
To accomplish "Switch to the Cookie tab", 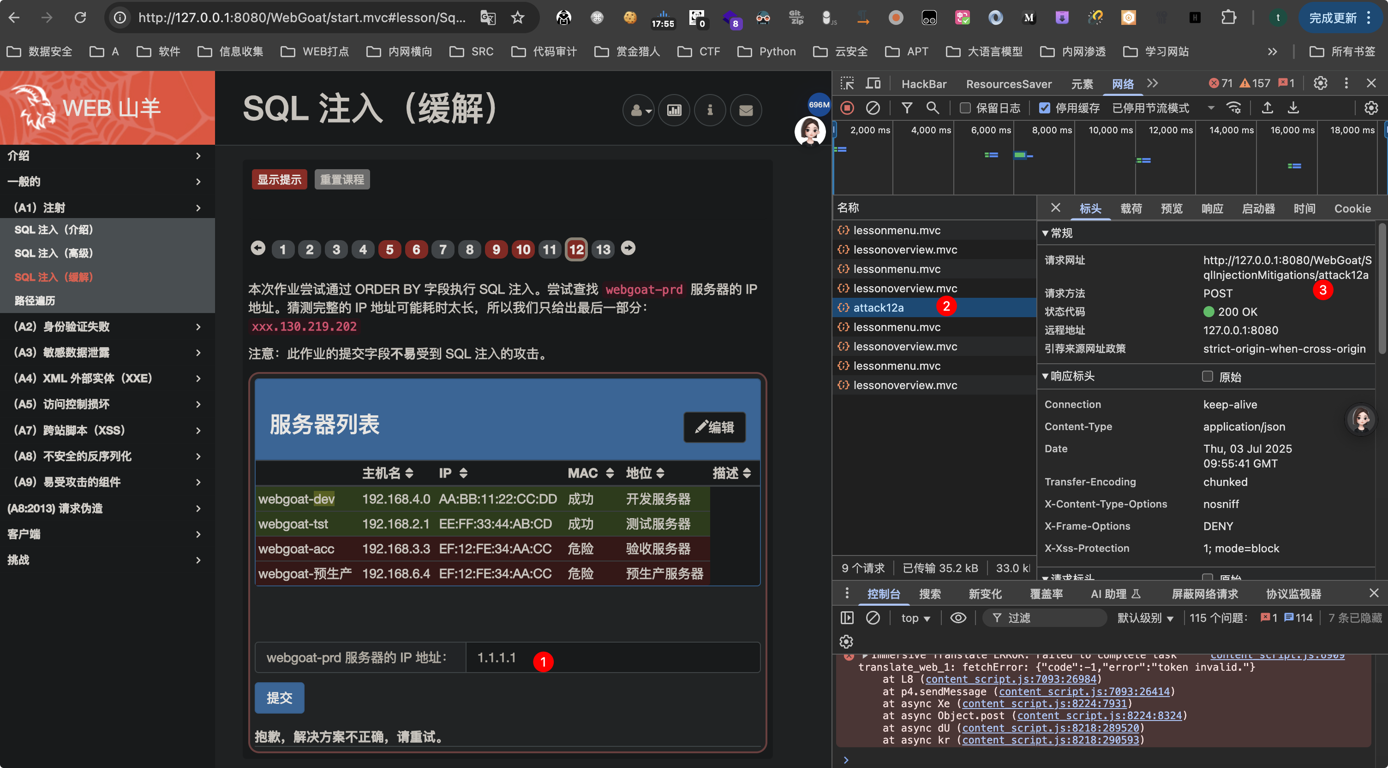I will (1352, 209).
